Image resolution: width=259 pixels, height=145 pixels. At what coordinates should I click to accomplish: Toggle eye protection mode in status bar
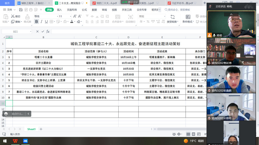[174, 134]
